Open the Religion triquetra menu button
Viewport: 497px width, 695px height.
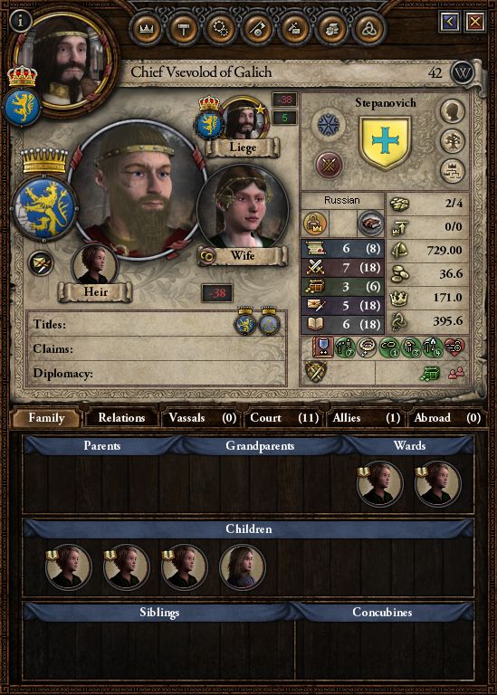tap(368, 29)
